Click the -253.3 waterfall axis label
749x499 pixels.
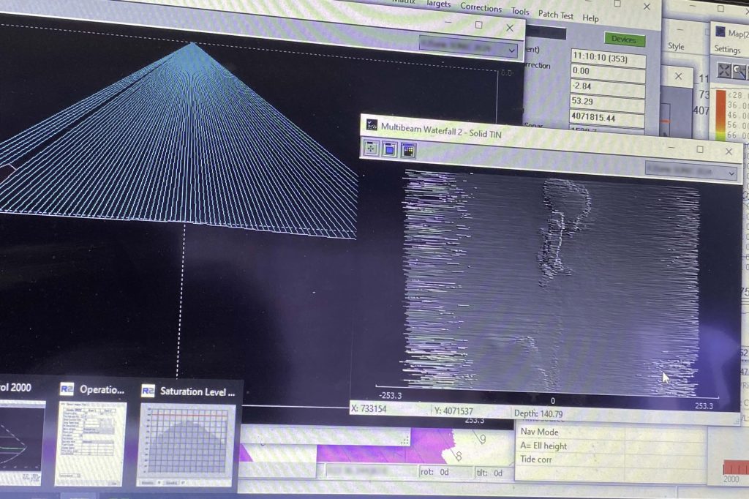click(391, 395)
